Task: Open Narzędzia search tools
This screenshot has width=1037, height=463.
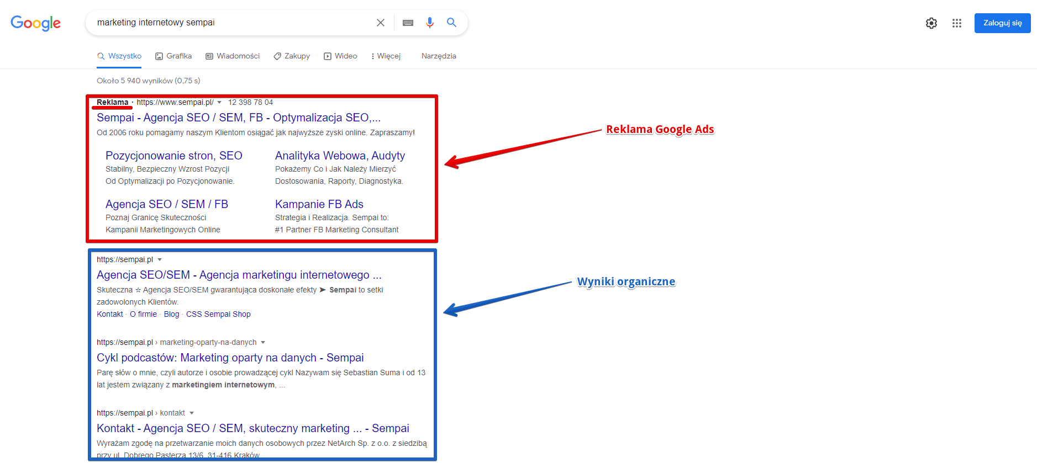Action: (439, 56)
